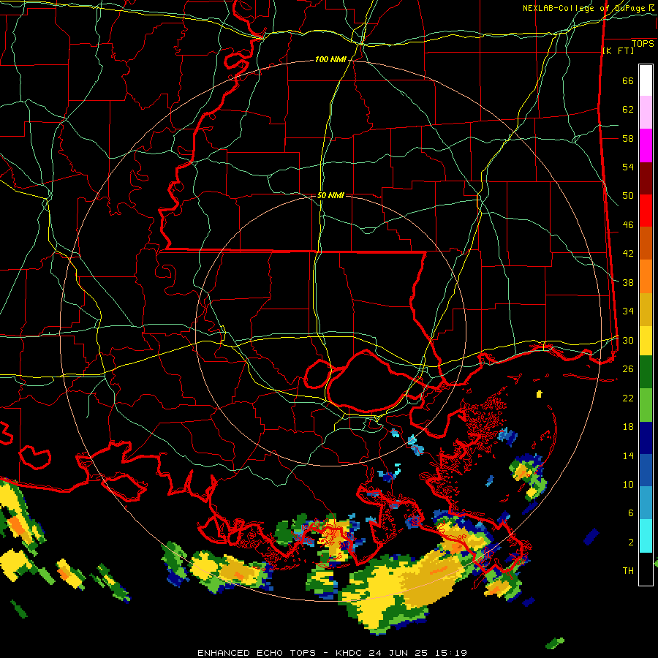Viewport: 658px width, 658px height.
Task: Click the '6' legend value
Action: [631, 513]
